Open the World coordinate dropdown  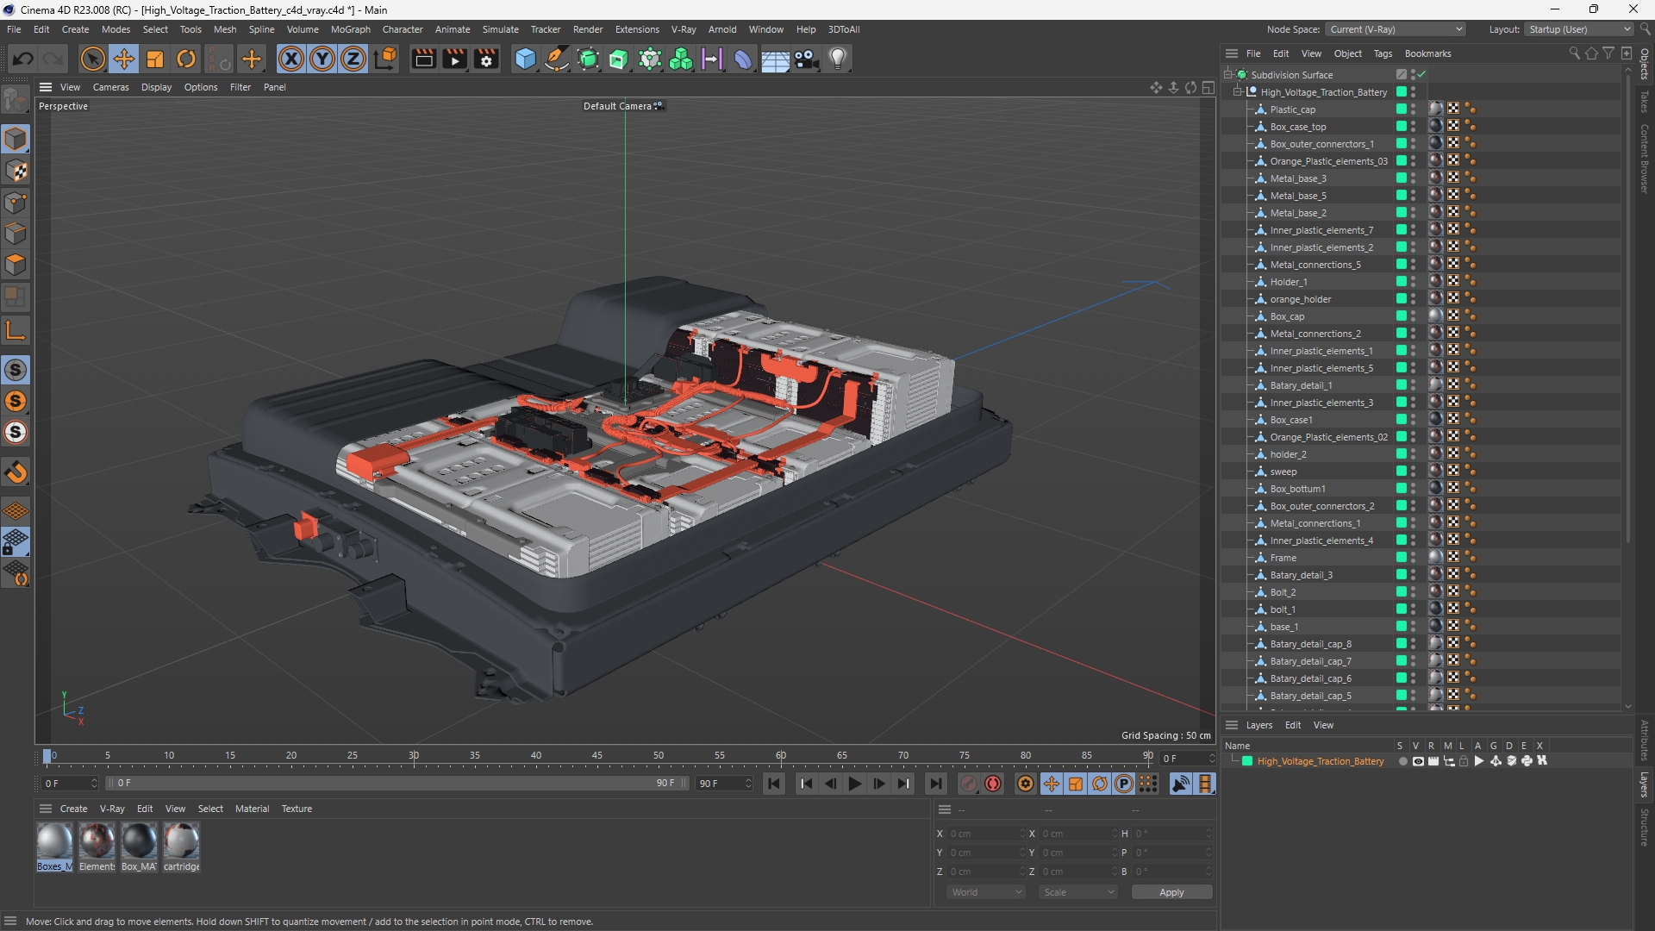point(985,892)
